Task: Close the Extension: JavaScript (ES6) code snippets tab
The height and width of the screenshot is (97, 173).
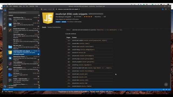Action: coord(79,9)
